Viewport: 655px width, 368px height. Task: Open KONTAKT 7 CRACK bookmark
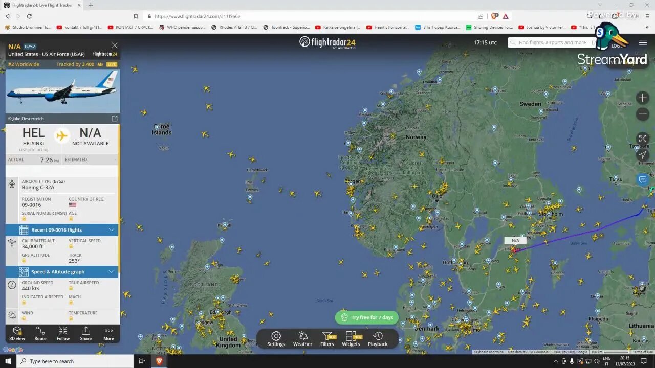[130, 27]
